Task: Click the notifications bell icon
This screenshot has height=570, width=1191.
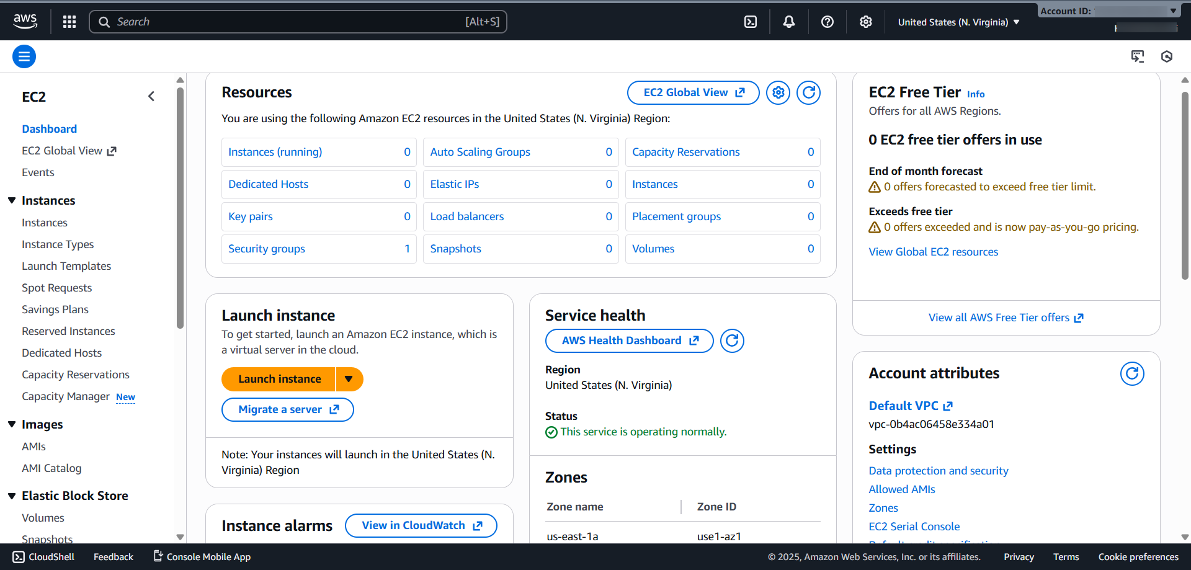Action: [x=788, y=22]
